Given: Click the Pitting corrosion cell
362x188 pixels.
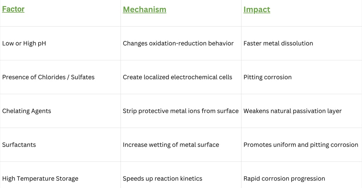Looking at the screenshot, I should [x=302, y=77].
